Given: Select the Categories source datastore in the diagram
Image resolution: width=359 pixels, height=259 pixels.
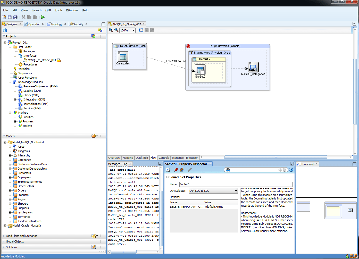Looking at the screenshot, I should [x=123, y=57].
